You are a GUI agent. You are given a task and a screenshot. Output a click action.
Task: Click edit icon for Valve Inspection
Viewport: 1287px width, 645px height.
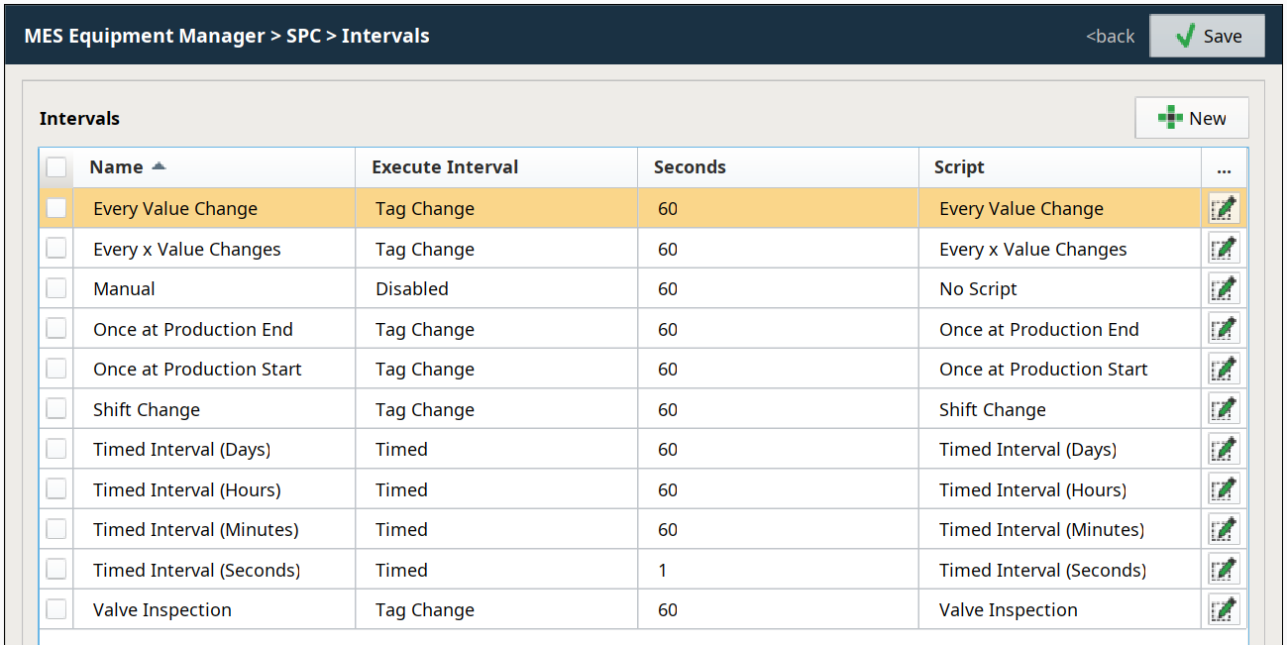(1224, 610)
